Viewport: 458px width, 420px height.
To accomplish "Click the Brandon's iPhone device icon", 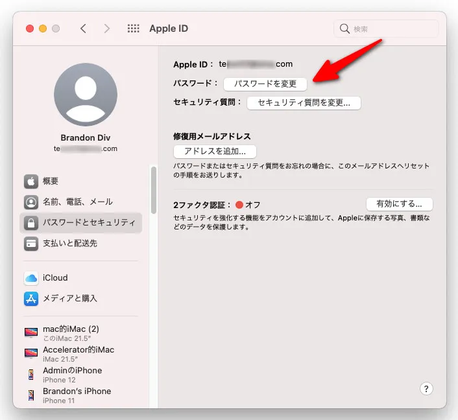I will click(x=31, y=395).
